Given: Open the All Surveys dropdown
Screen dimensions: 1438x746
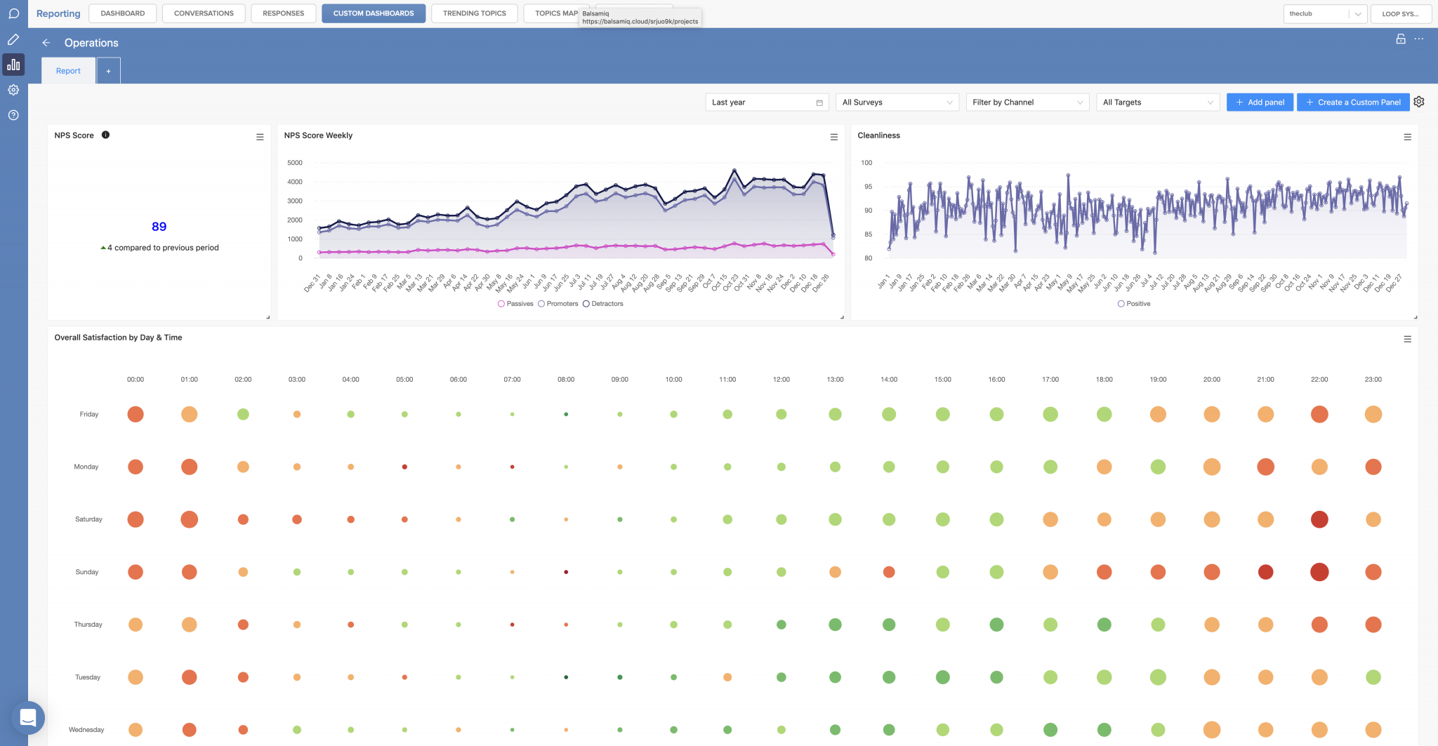Looking at the screenshot, I should [897, 102].
